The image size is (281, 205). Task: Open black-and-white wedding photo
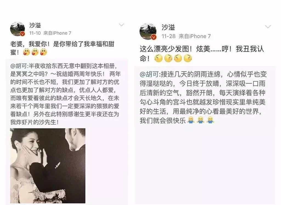[x=48, y=165]
